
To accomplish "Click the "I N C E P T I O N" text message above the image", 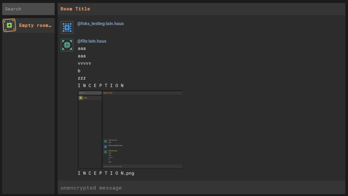I will [101, 86].
